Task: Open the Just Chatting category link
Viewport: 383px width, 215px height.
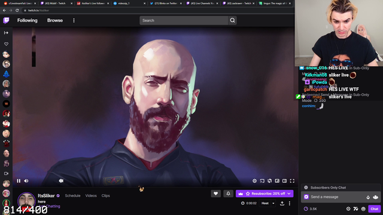Action: (49, 206)
